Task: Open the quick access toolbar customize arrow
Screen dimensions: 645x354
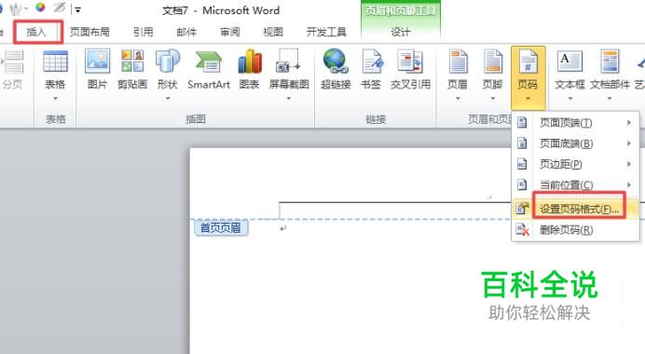Action: pyautogui.click(x=78, y=10)
